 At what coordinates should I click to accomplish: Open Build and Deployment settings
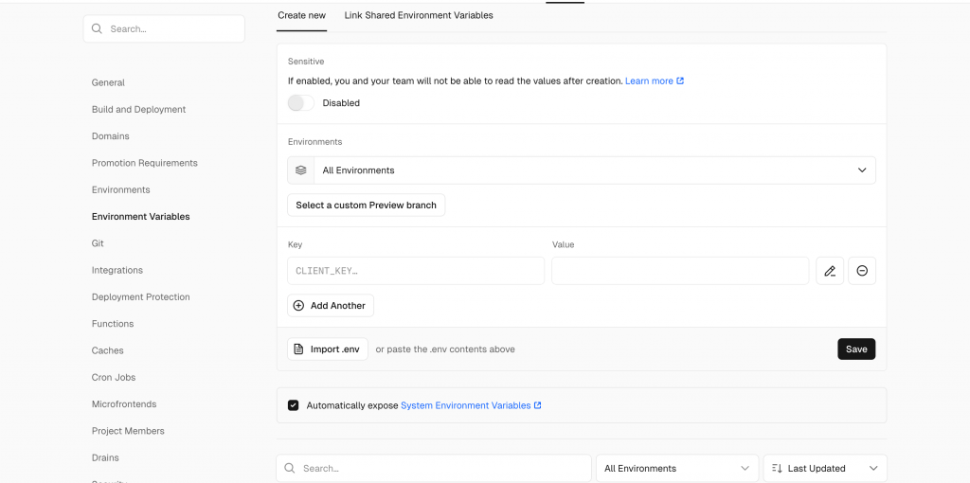pos(138,110)
